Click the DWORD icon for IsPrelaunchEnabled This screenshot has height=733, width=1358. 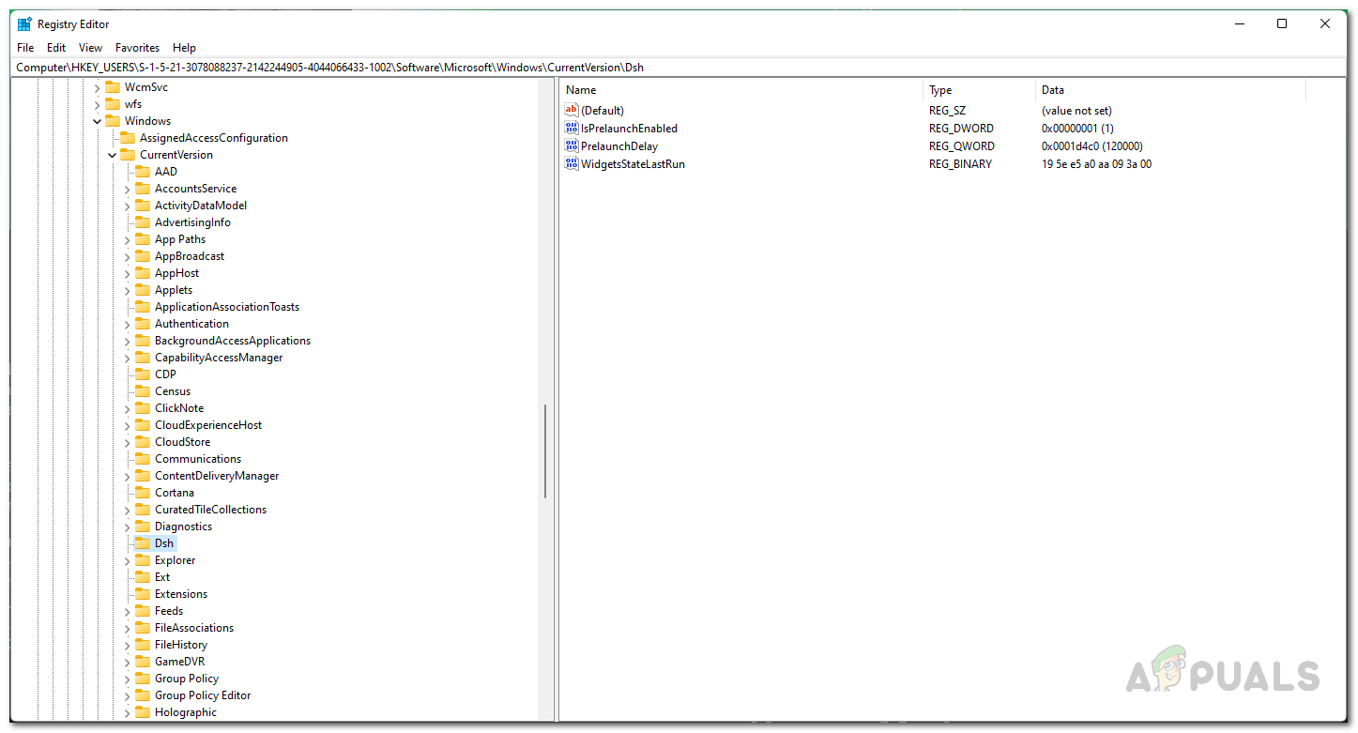click(x=572, y=129)
